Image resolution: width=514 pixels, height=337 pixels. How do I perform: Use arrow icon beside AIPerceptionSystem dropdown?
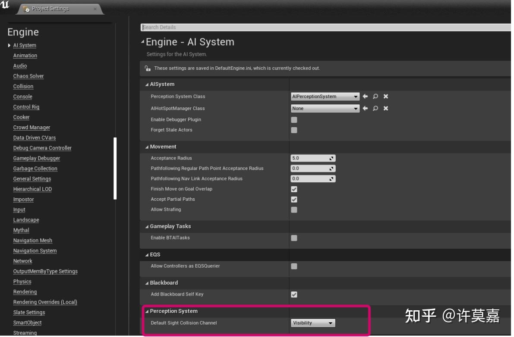365,96
